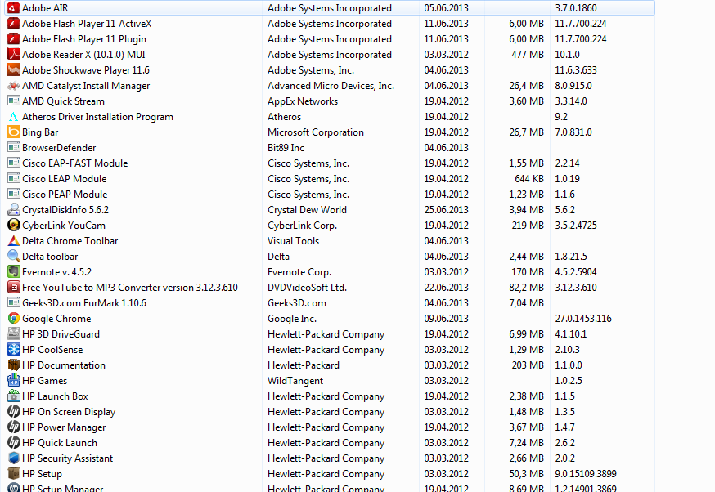Click the HP Launch Box icon
This screenshot has height=492, width=715.
[x=14, y=396]
